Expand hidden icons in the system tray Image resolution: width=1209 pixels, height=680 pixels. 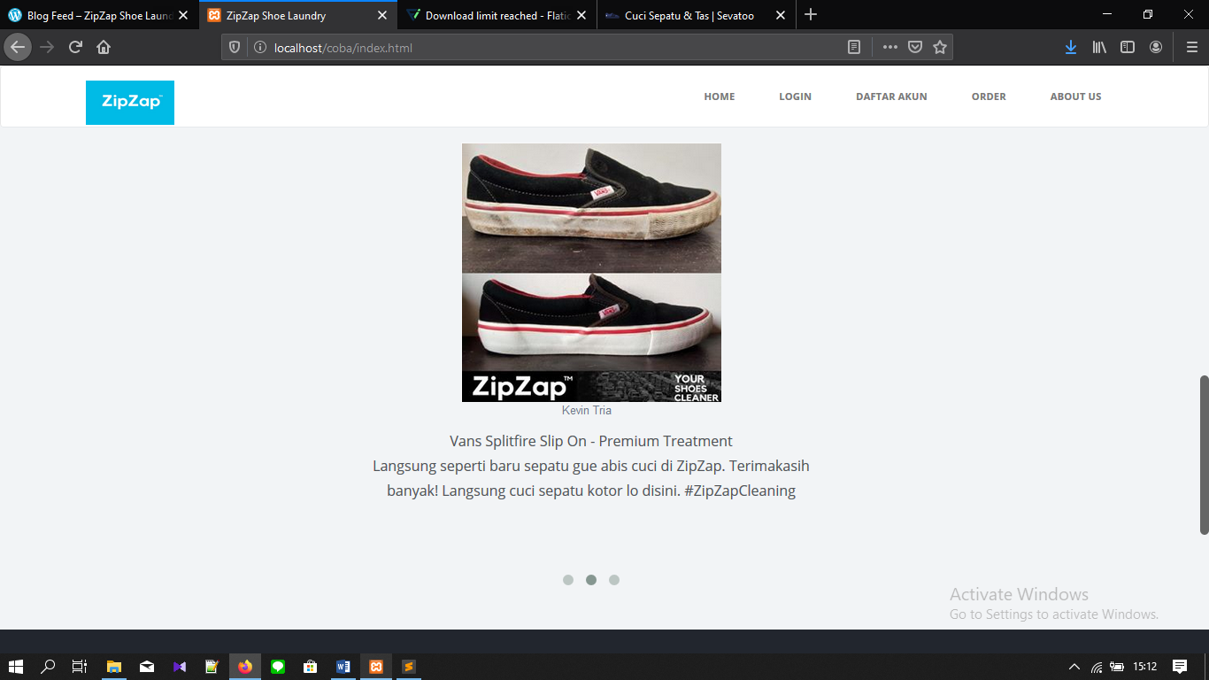click(x=1073, y=667)
